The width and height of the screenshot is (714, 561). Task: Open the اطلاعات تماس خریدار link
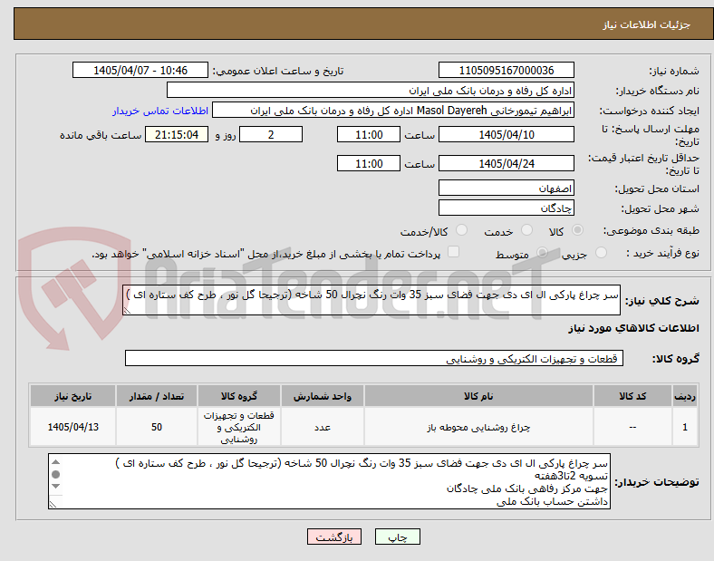pyautogui.click(x=160, y=111)
